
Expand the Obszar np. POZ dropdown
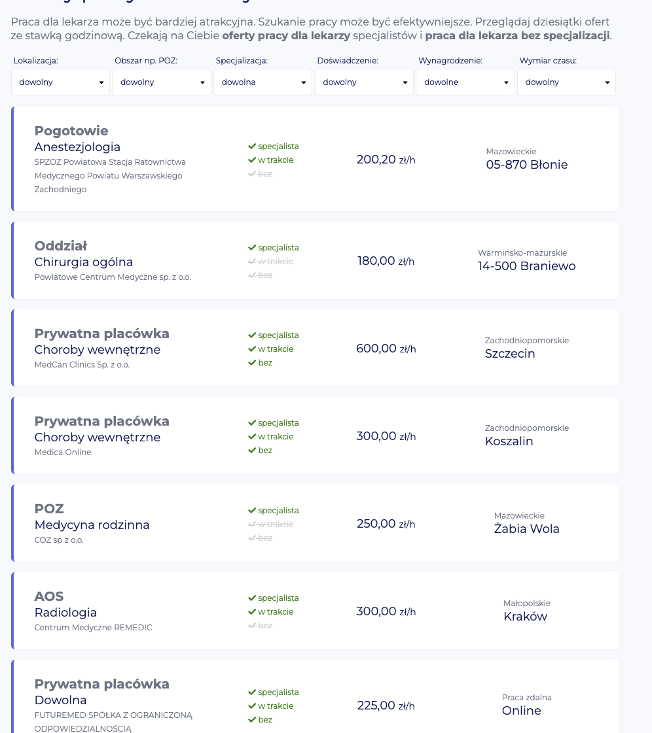point(162,82)
